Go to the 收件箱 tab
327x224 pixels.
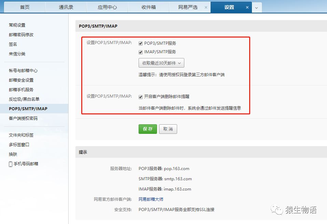148,7
